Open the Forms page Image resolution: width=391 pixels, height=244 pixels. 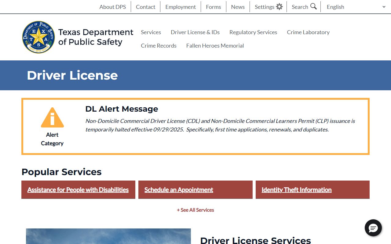[x=214, y=7]
